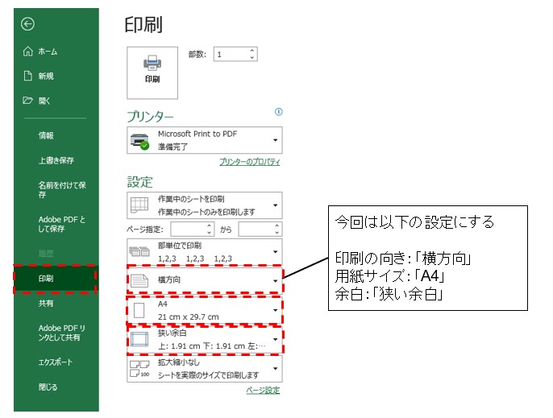Increase the number of copies with up arrow
This screenshot has height=418, width=553.
252,50
